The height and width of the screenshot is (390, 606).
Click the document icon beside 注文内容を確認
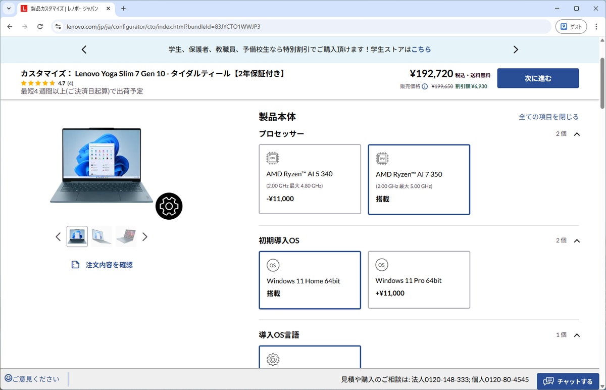(76, 264)
